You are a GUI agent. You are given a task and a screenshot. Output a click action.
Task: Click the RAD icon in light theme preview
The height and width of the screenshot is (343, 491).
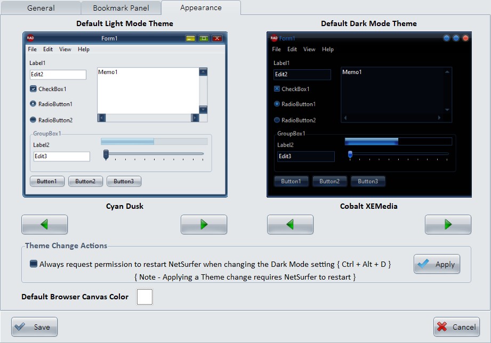31,38
